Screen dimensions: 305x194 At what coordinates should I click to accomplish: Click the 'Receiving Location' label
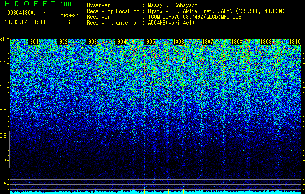tap(113, 11)
